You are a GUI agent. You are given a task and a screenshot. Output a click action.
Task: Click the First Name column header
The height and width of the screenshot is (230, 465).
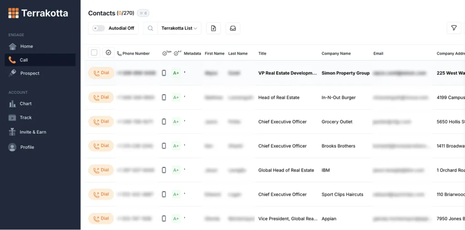coord(214,54)
